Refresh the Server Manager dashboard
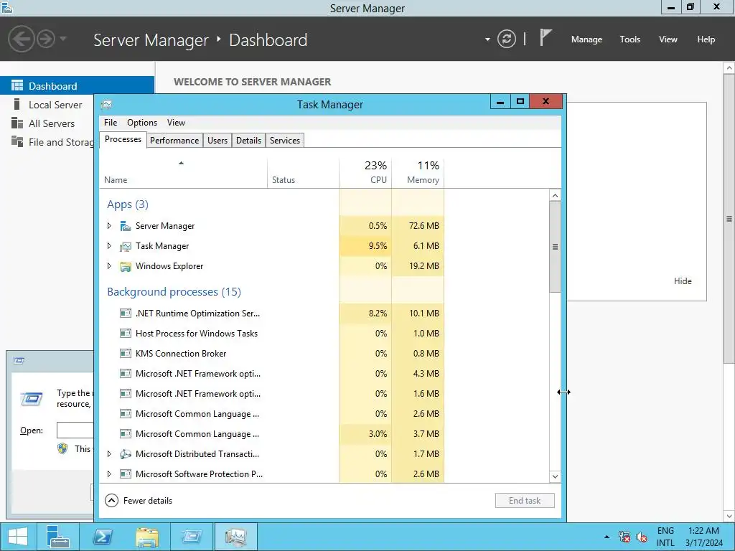Image resolution: width=735 pixels, height=551 pixels. (506, 39)
